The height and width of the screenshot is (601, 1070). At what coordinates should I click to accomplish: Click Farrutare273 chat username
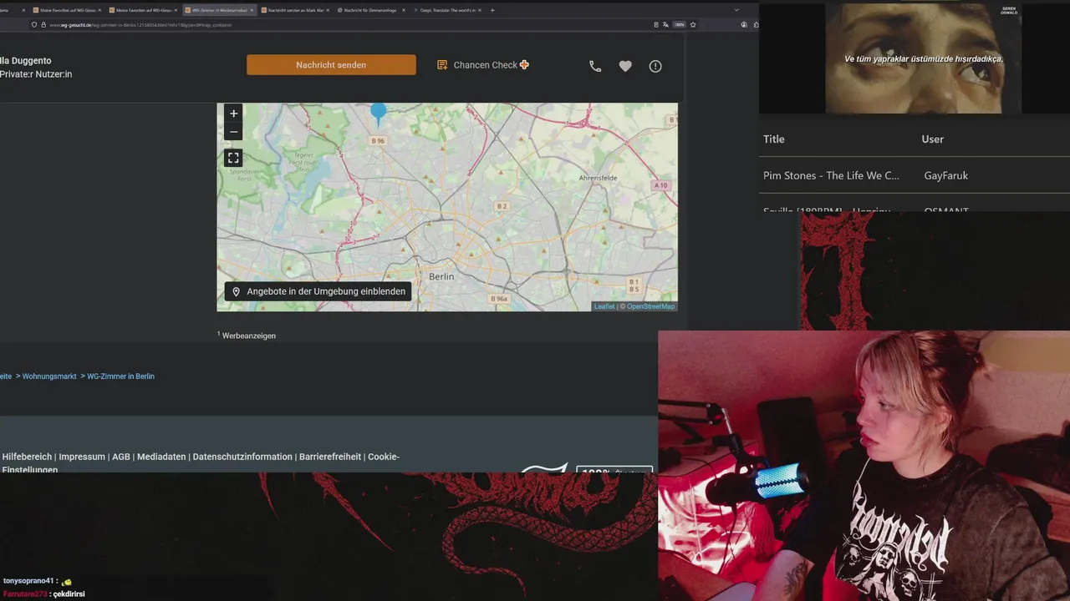tap(24, 594)
